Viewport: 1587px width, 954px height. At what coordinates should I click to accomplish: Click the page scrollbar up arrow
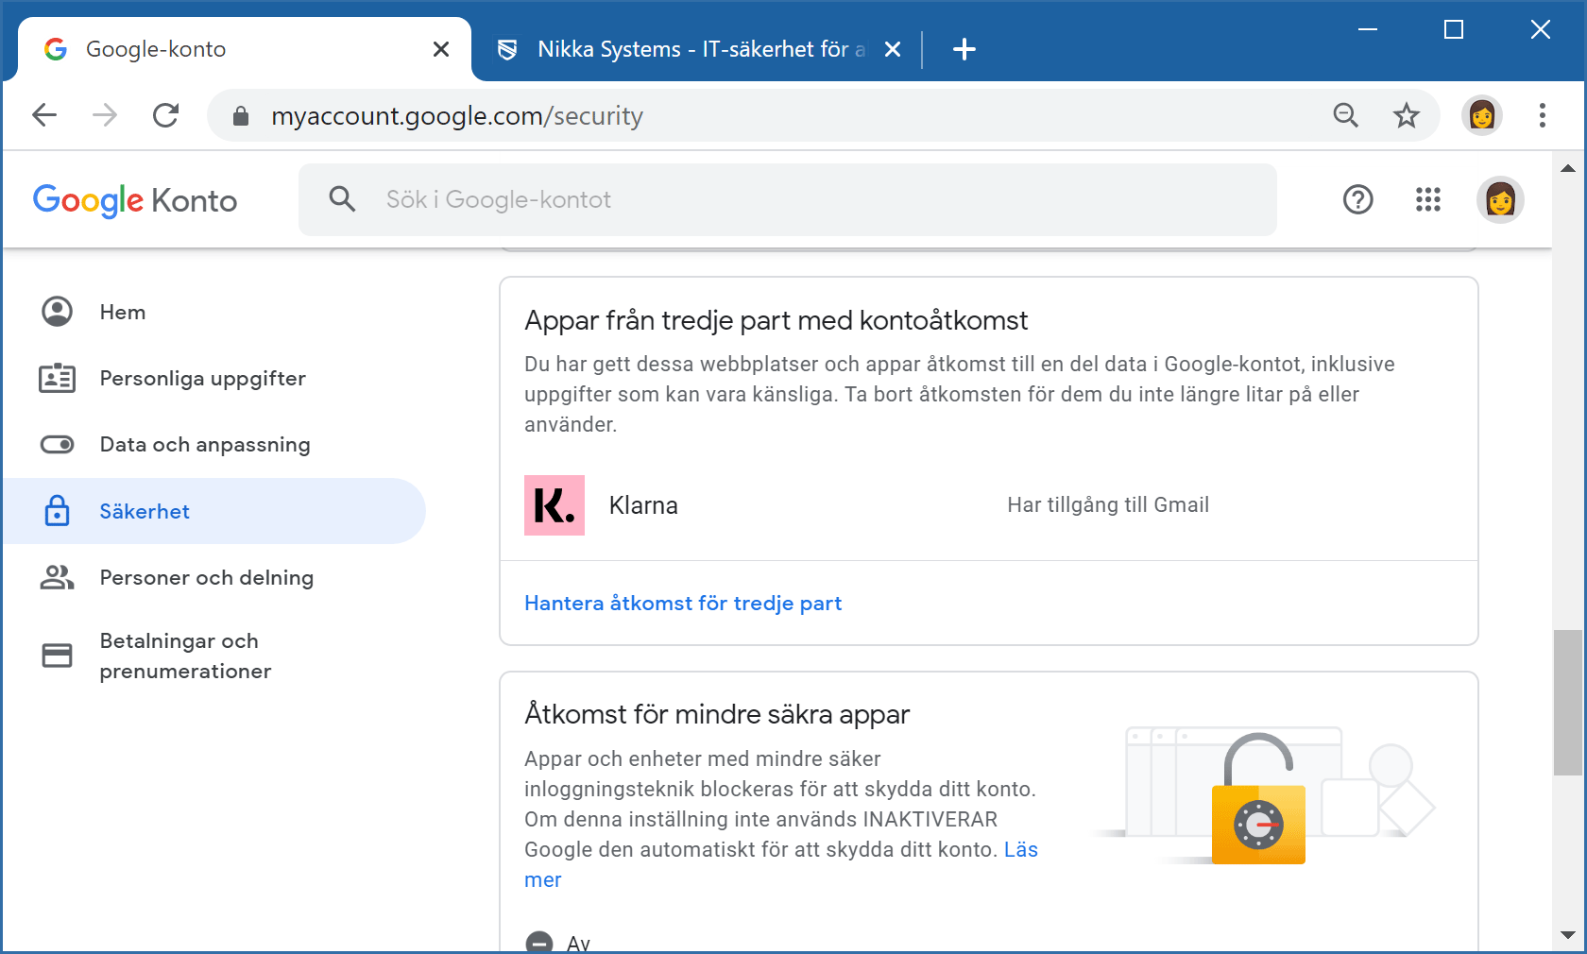1568,168
